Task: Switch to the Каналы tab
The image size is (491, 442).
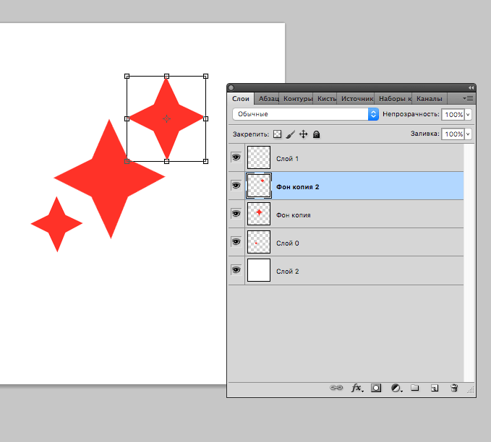Action: coord(430,98)
